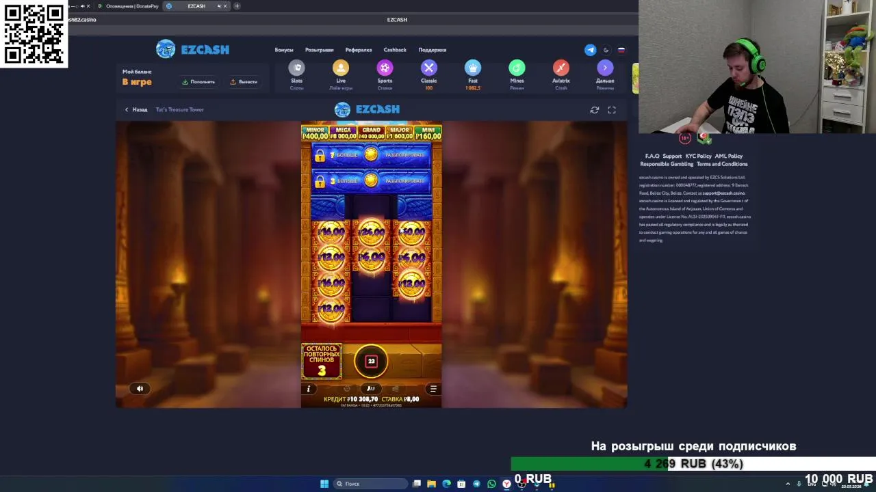Click the MAJOR jackpot label

pyautogui.click(x=399, y=130)
